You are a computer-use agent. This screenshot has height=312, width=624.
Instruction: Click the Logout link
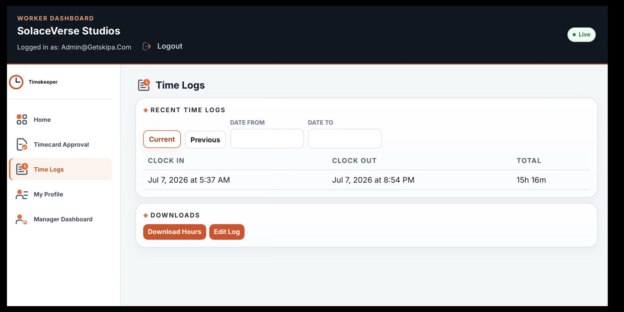click(x=170, y=46)
